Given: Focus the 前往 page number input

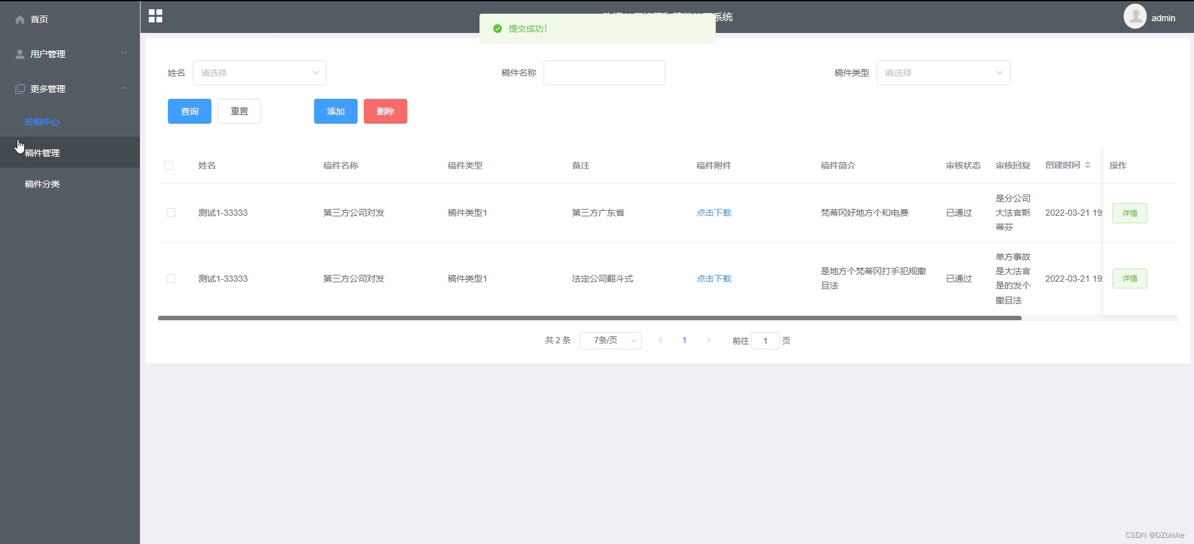Looking at the screenshot, I should [x=766, y=341].
